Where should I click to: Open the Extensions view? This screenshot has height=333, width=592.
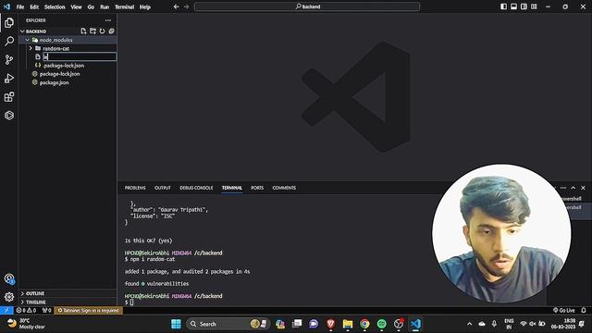tap(9, 97)
